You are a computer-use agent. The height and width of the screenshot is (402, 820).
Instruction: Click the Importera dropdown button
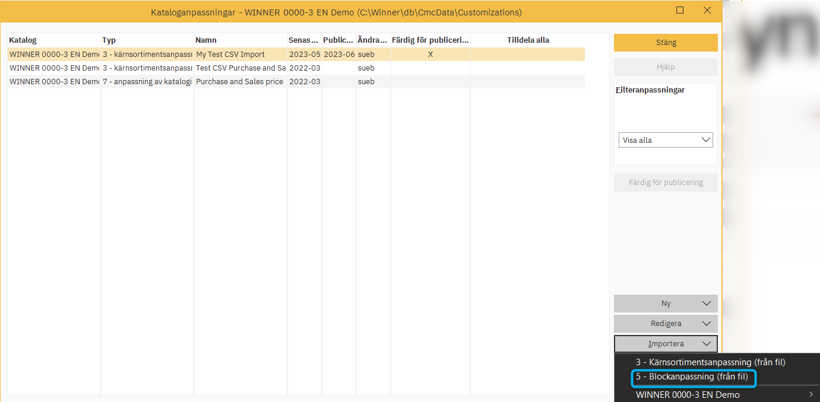click(x=666, y=344)
